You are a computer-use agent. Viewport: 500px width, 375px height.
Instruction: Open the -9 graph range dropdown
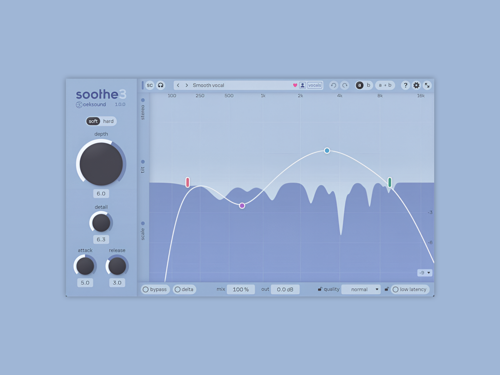[x=425, y=273]
